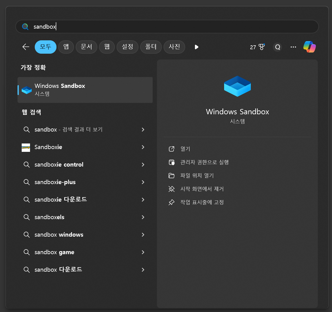The width and height of the screenshot is (332, 312).
Task: Click 열기 to open Windows Sandbox
Action: pyautogui.click(x=185, y=149)
